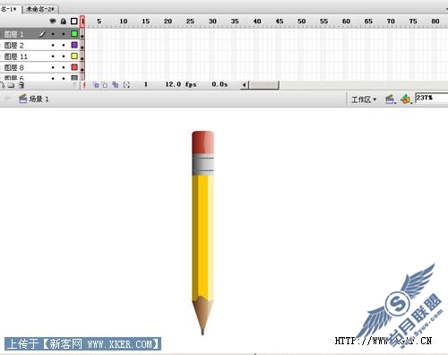448x355 pixels.
Task: Add a new layer folder icon
Action: click(12, 85)
